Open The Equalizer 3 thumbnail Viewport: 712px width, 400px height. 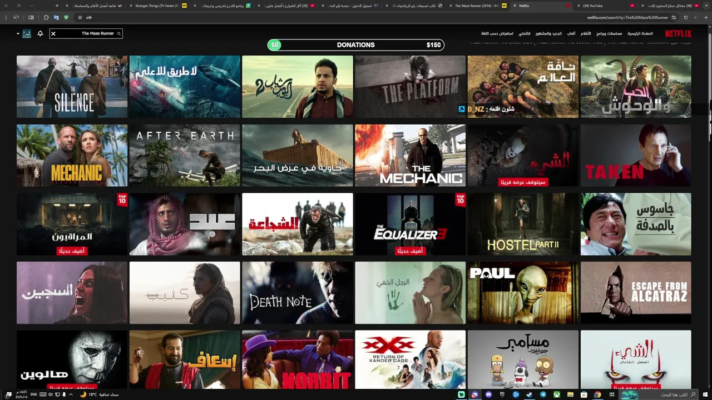410,224
